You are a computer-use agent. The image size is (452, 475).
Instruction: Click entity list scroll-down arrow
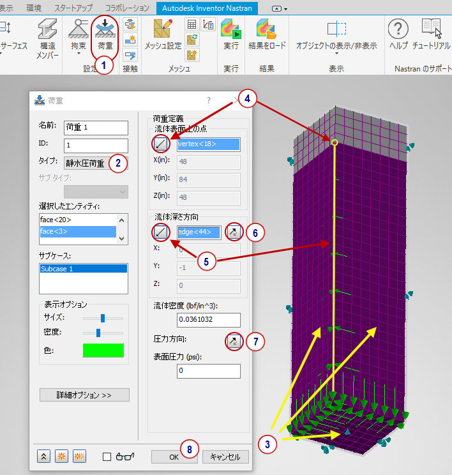122,238
